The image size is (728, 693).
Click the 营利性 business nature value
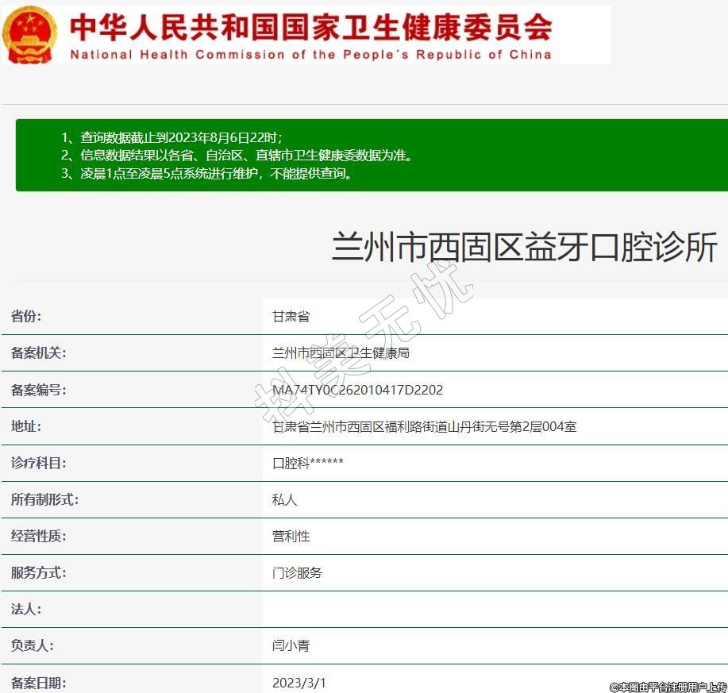291,536
